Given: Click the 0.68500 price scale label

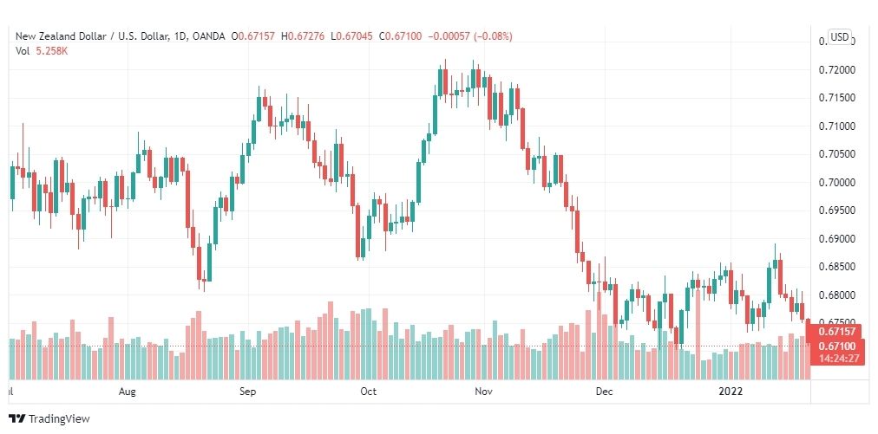Looking at the screenshot, I should click(837, 268).
